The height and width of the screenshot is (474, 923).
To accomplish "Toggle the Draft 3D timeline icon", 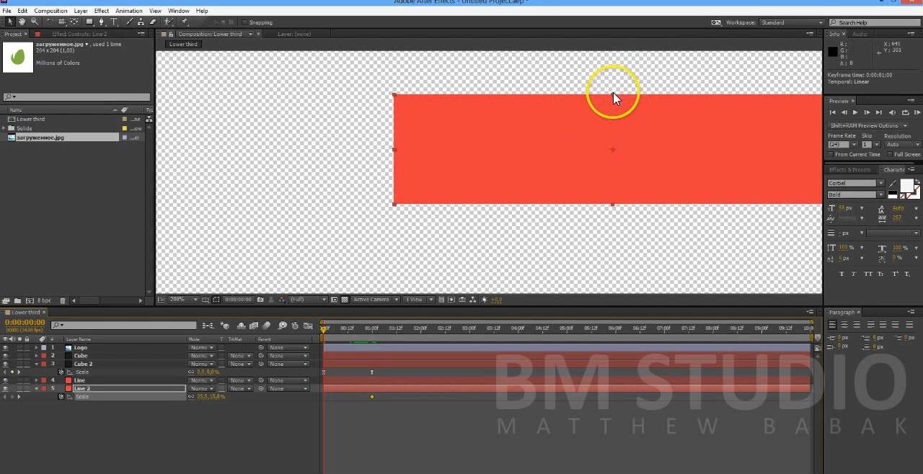I will (x=225, y=326).
